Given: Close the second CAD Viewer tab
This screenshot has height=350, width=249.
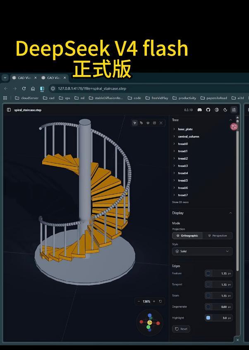Looking at the screenshot, I should 65,78.
